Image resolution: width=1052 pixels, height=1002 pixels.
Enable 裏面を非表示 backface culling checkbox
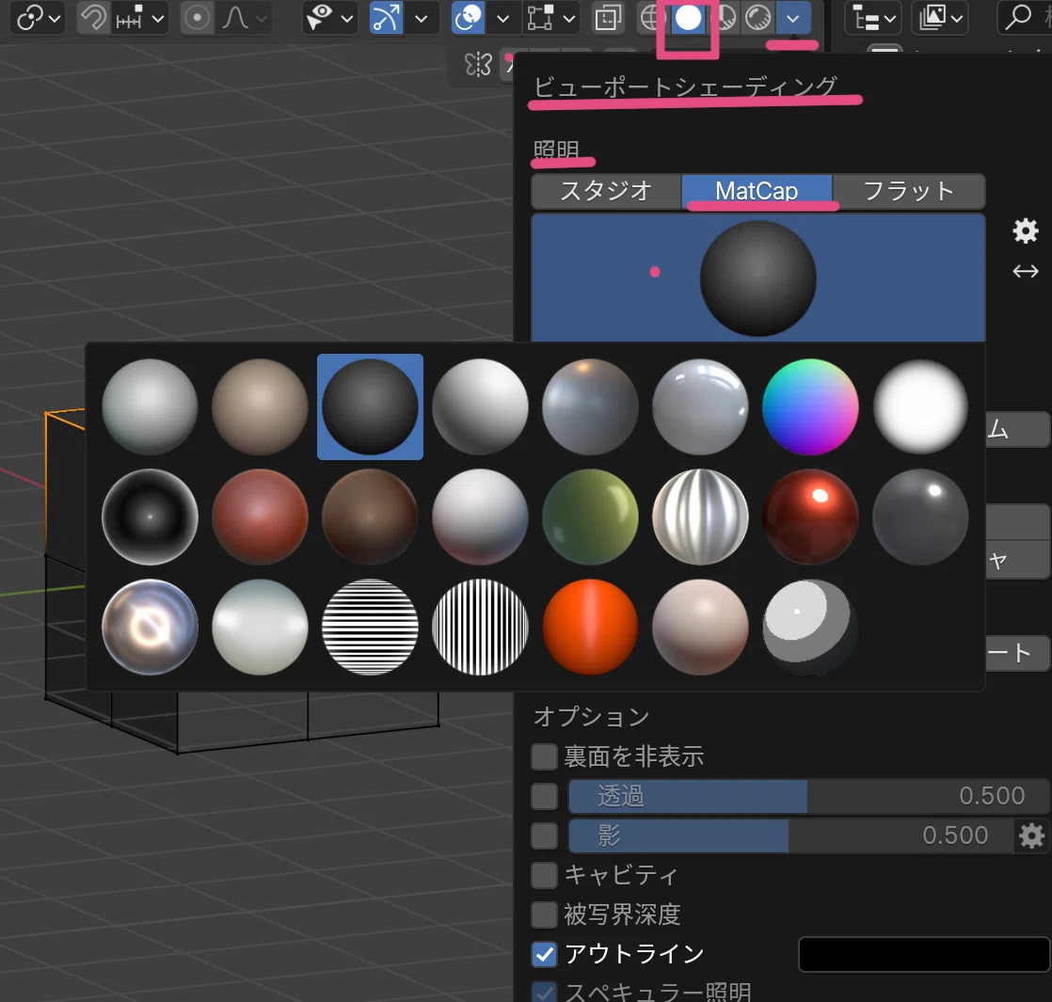click(544, 756)
